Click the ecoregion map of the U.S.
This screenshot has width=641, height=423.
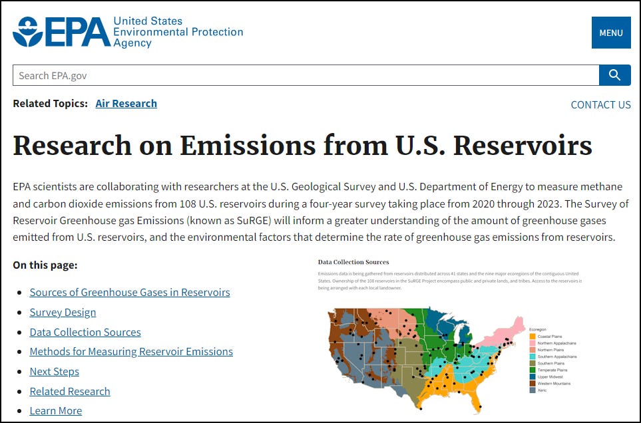click(x=426, y=359)
